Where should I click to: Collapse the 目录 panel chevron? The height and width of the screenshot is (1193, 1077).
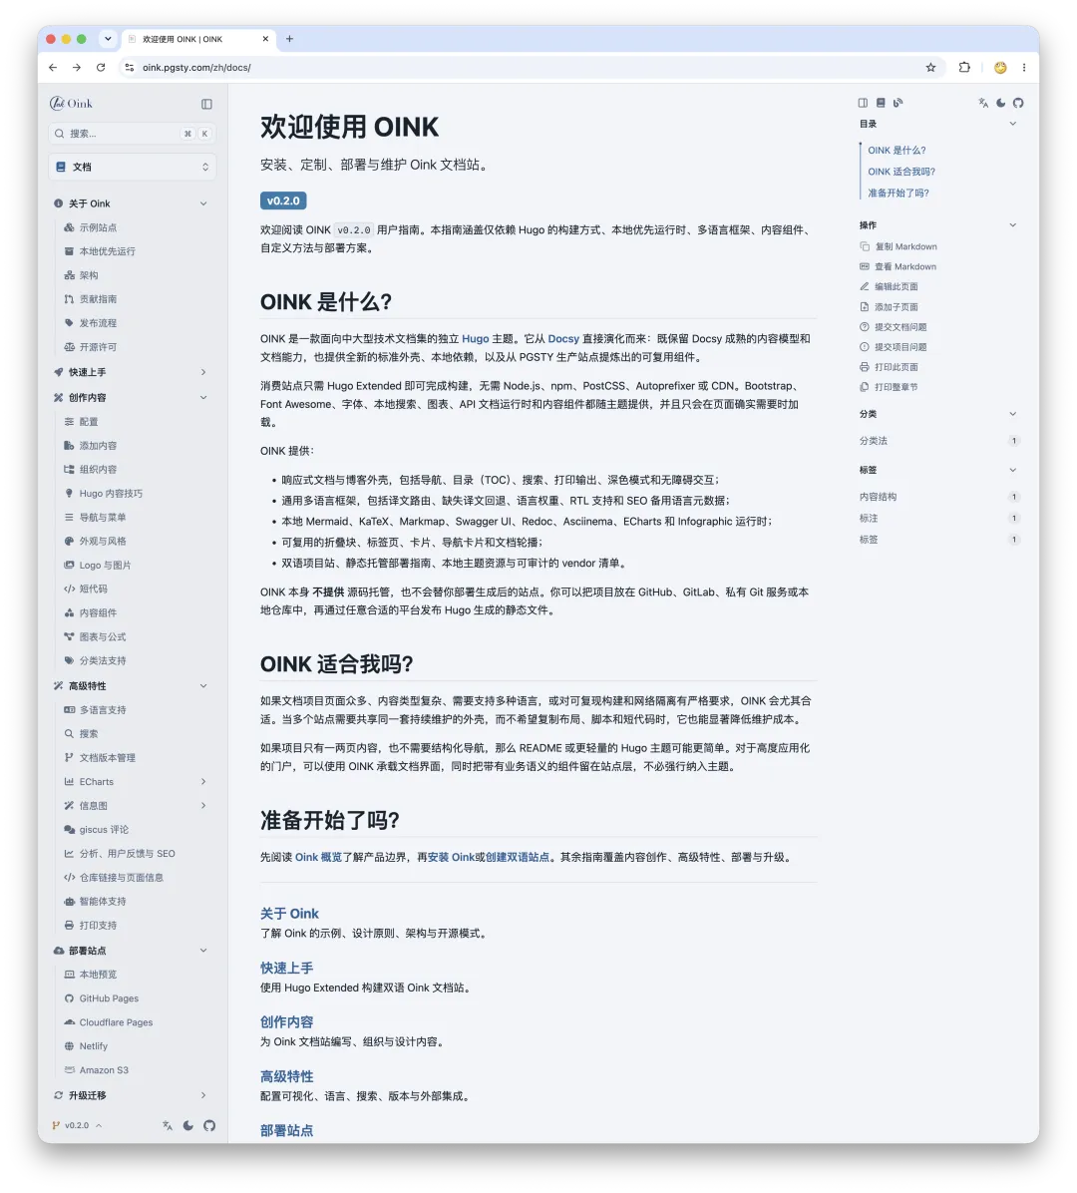point(1012,124)
